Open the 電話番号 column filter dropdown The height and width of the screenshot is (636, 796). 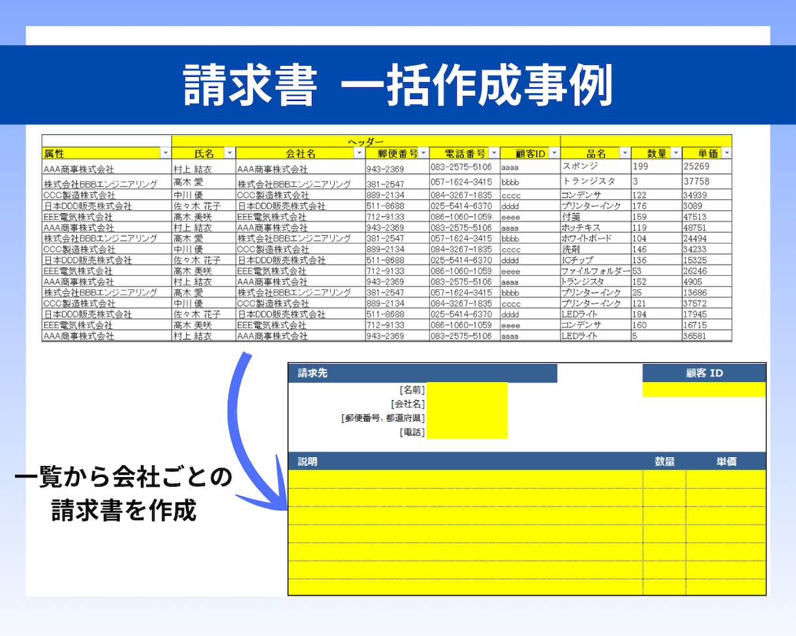point(494,153)
